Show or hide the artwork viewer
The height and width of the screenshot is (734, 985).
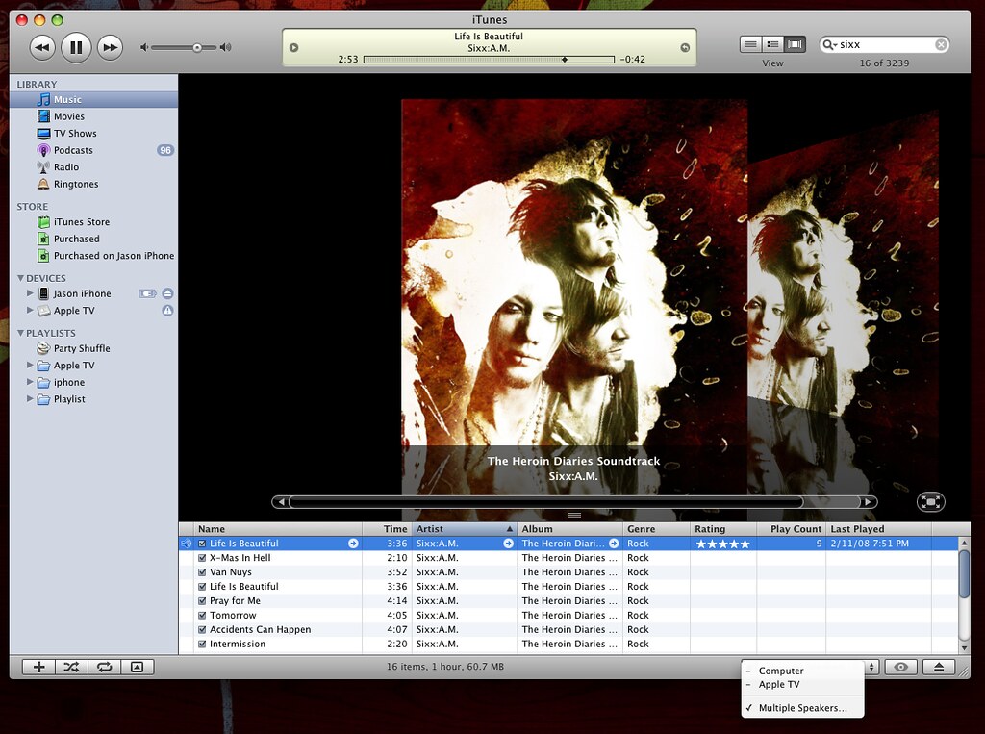[137, 667]
